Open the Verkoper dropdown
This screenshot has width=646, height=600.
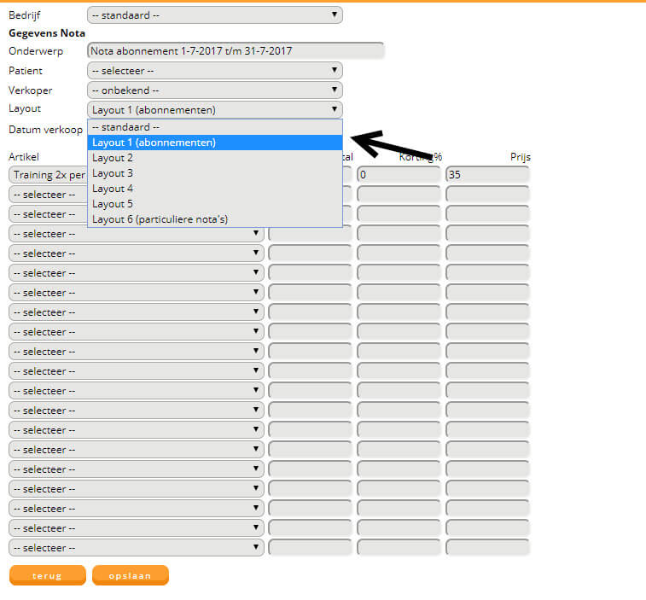click(x=214, y=90)
